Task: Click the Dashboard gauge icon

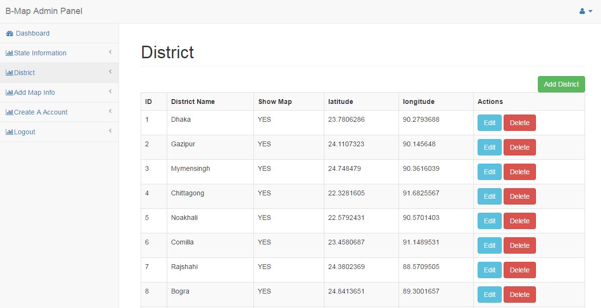Action: pyautogui.click(x=10, y=33)
